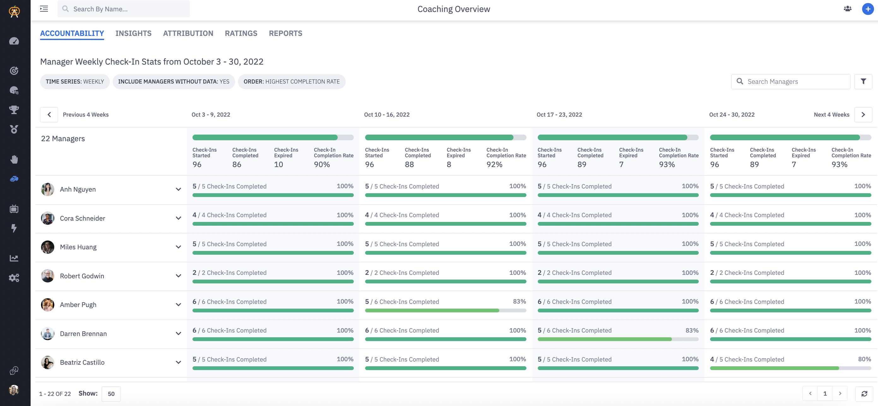Click Next 4 Weeks navigation

point(863,114)
